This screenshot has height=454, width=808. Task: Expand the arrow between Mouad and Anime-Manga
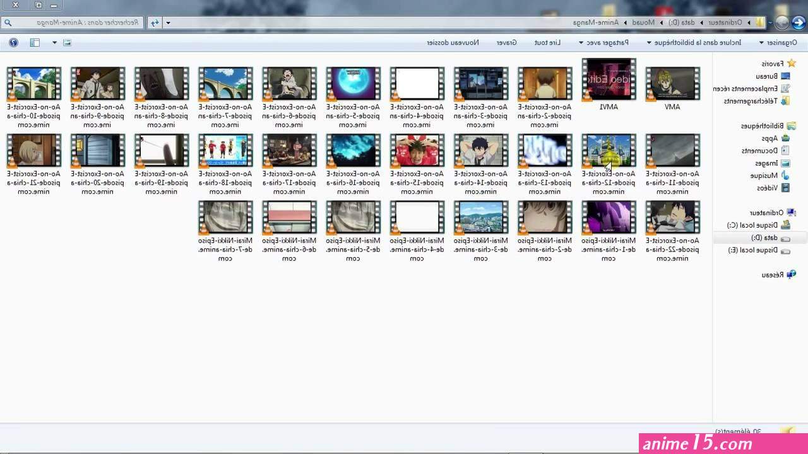coord(625,23)
